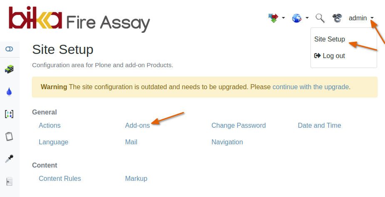Viewport: 385px width, 197px height.
Task: Open the Add-ons configuration link
Action: coord(137,125)
